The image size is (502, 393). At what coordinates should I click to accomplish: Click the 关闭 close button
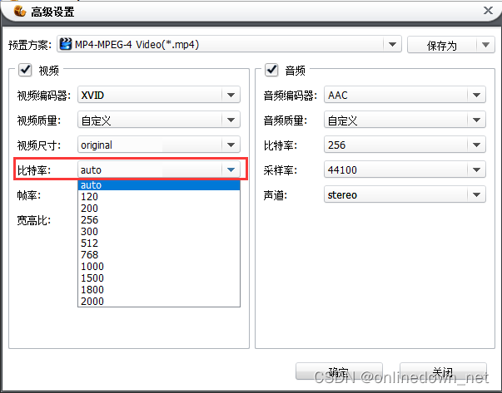[x=443, y=371]
